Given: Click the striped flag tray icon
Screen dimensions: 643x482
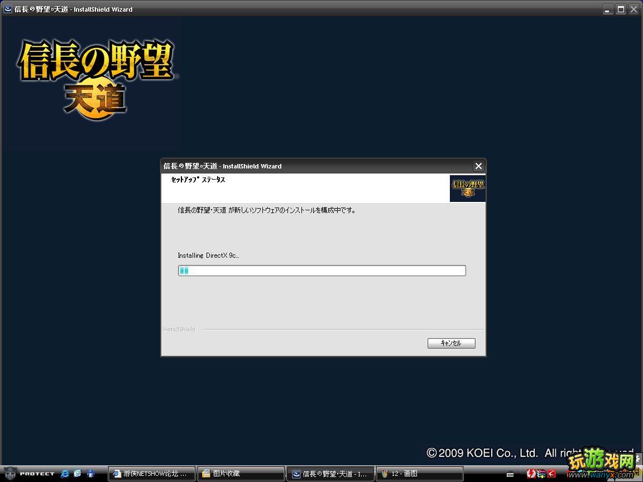Looking at the screenshot, I should (541, 474).
